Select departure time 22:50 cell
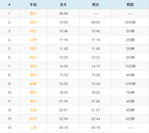This screenshot has height=133, width=149. (63, 119)
